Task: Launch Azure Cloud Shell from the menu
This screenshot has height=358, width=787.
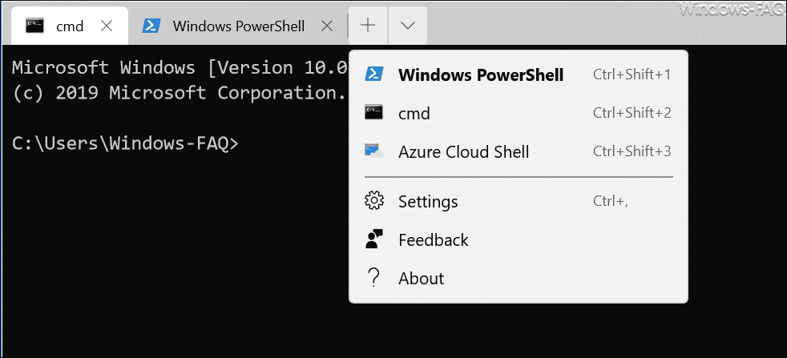Action: [519, 151]
